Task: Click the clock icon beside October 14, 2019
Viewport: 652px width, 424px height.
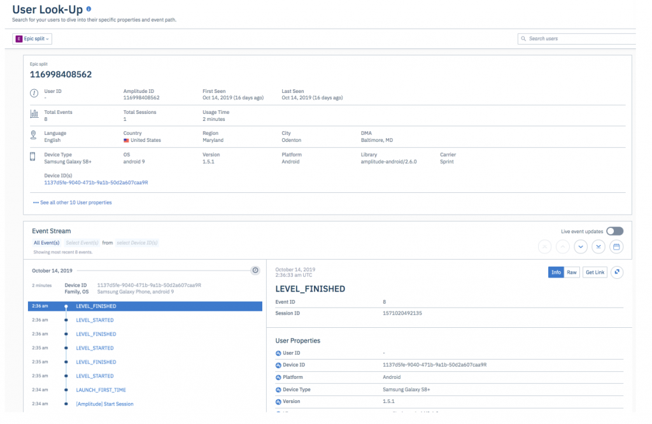Action: pyautogui.click(x=255, y=270)
